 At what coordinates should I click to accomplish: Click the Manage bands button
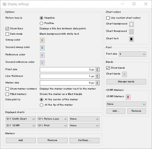(126, 82)
